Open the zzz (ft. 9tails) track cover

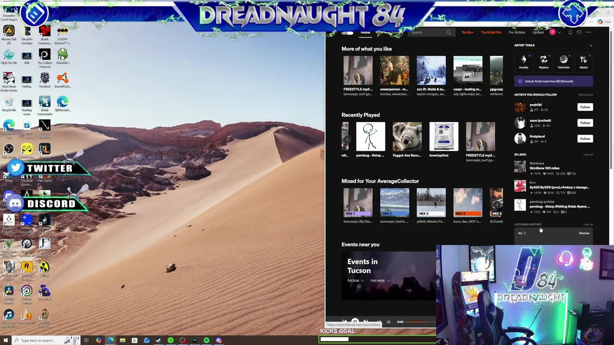(431, 70)
